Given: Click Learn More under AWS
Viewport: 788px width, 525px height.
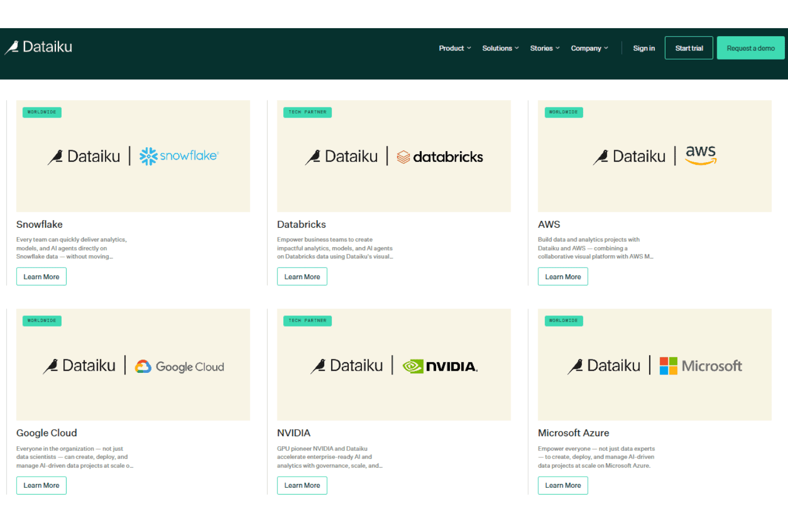Looking at the screenshot, I should pos(563,277).
